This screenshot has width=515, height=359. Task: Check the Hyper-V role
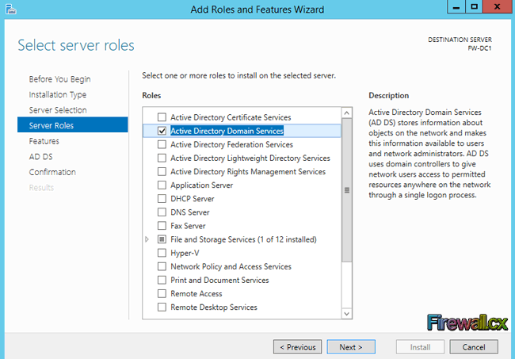pos(162,253)
